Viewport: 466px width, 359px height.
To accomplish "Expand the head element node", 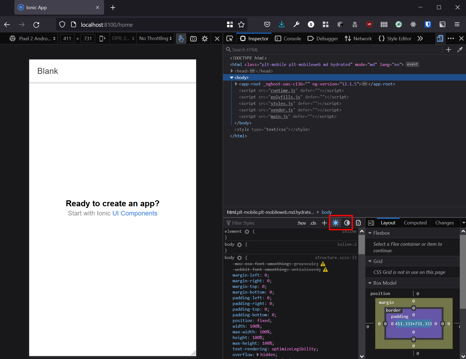I will [x=232, y=71].
